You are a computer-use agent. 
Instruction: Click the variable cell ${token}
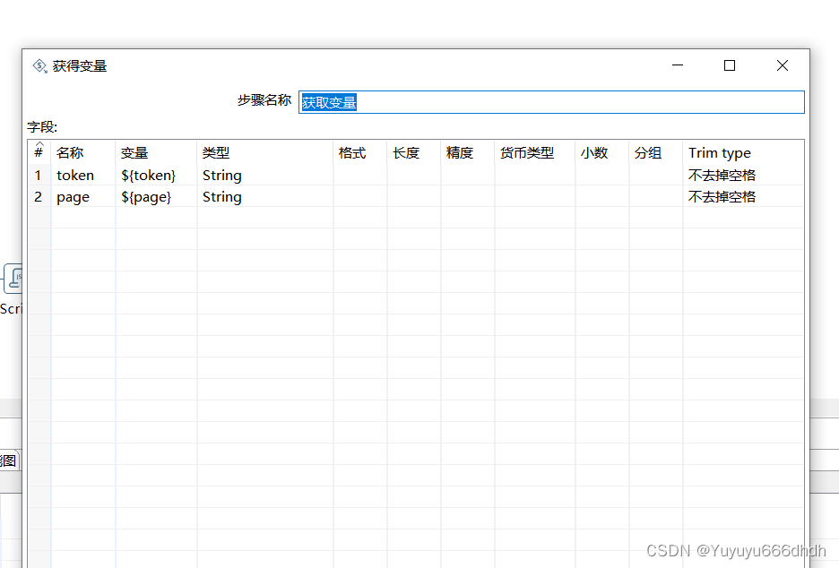coord(156,175)
